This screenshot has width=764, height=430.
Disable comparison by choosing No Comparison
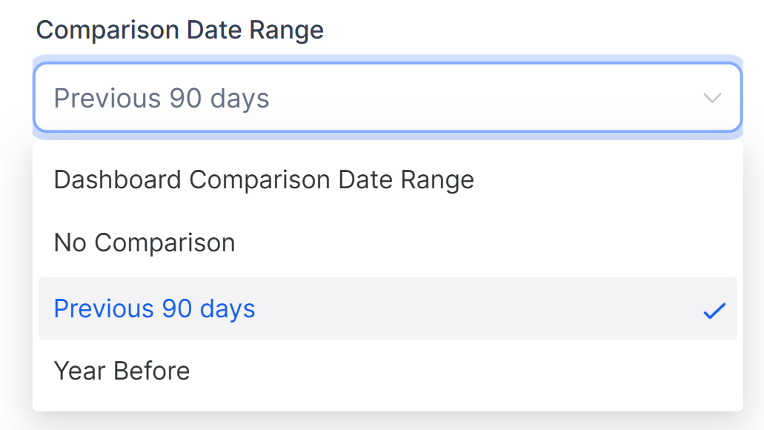coord(145,242)
